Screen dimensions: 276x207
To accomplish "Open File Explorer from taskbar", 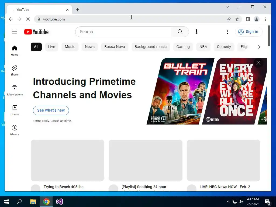I will coord(33,202).
